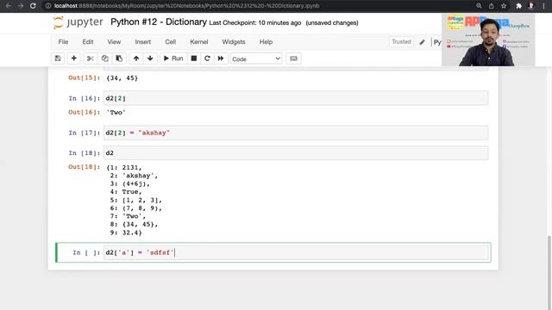Click the output line 3: (4+6j)
Screen dimensions: 552x310
coord(129,183)
